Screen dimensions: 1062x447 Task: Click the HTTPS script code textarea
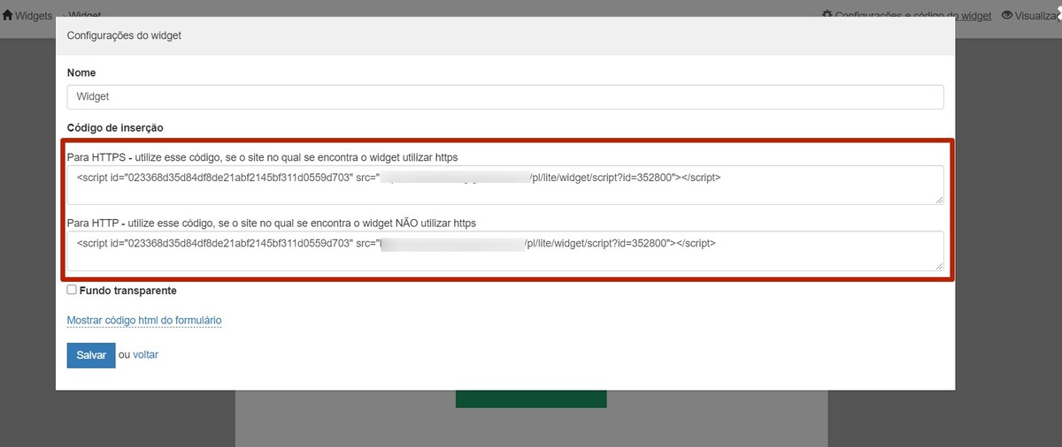click(505, 186)
